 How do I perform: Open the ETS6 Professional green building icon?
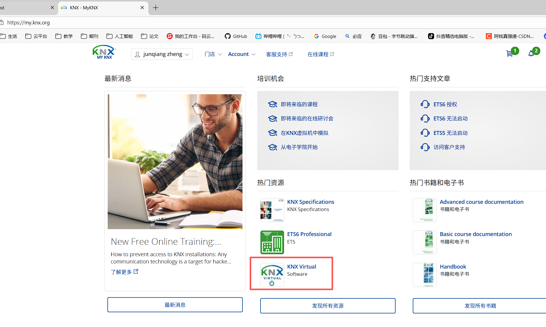(x=272, y=242)
